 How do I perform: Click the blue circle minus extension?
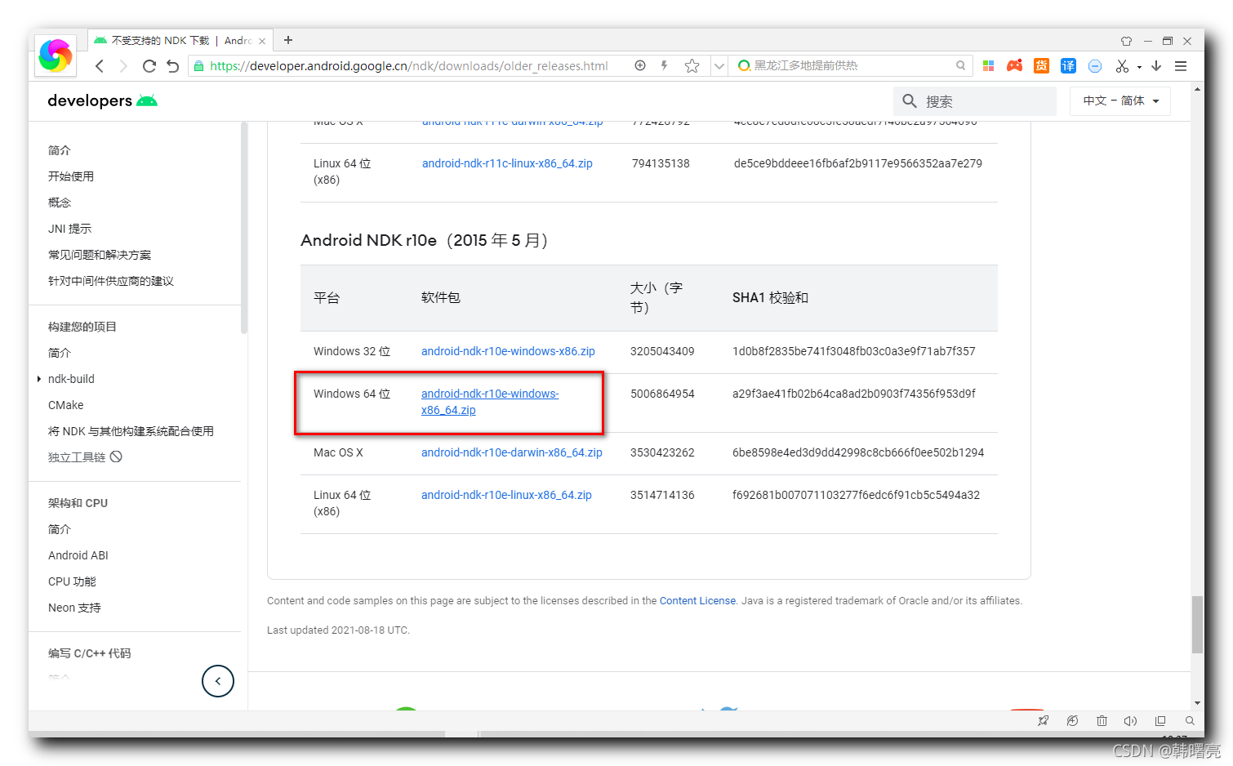coord(1095,66)
